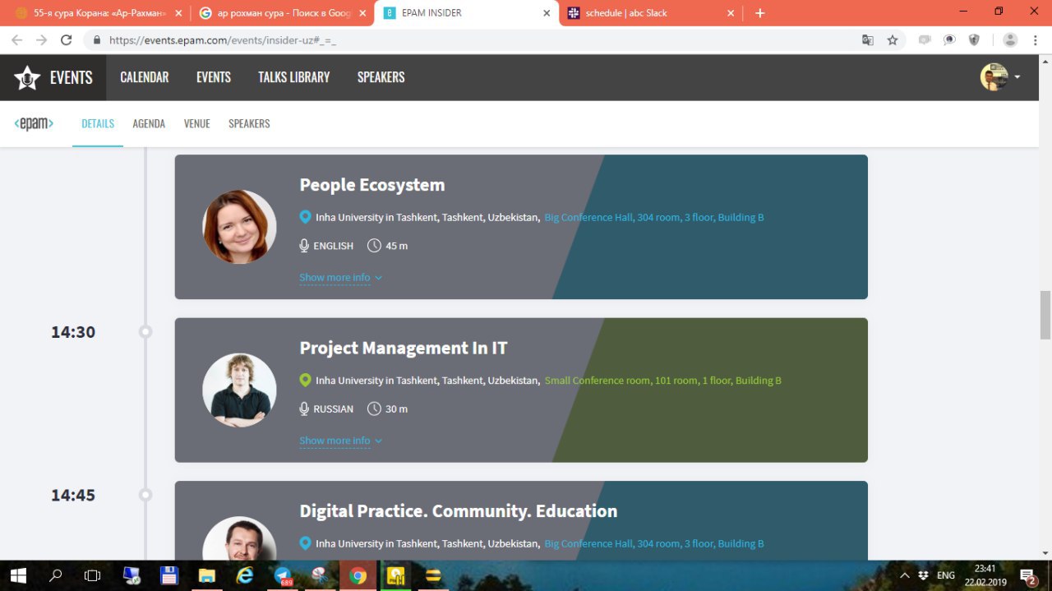Screen dimensions: 1052x591
Task: Open Project Management In IT talk title
Action: (x=404, y=349)
